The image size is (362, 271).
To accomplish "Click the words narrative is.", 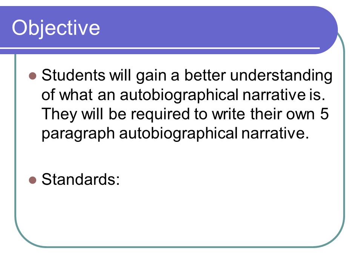I will [x=284, y=95].
